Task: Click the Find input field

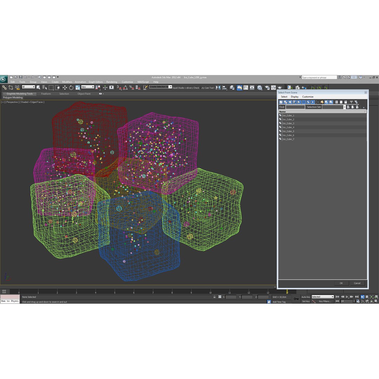Action: click(295, 107)
